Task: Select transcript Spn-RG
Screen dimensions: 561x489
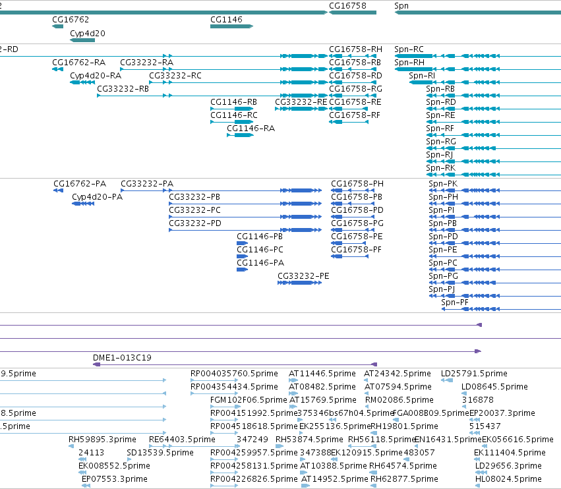Action: [441, 142]
